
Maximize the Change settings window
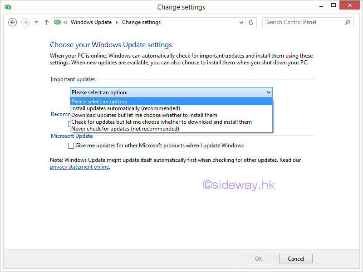point(334,5)
